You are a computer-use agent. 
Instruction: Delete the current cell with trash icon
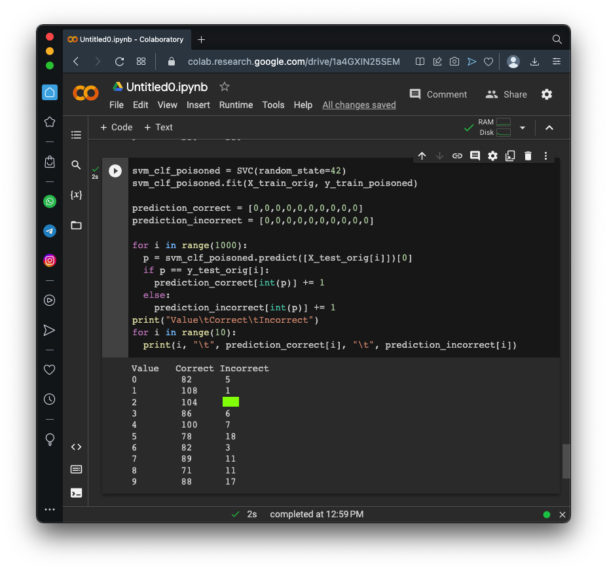tap(528, 156)
